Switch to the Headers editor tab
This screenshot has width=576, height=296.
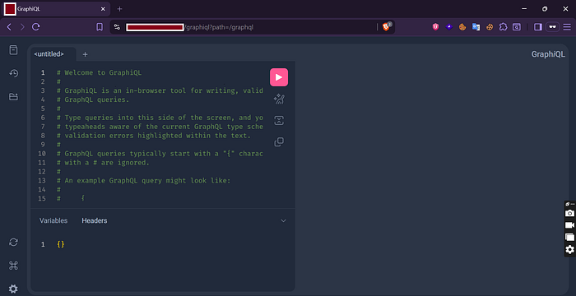pyautogui.click(x=95, y=220)
